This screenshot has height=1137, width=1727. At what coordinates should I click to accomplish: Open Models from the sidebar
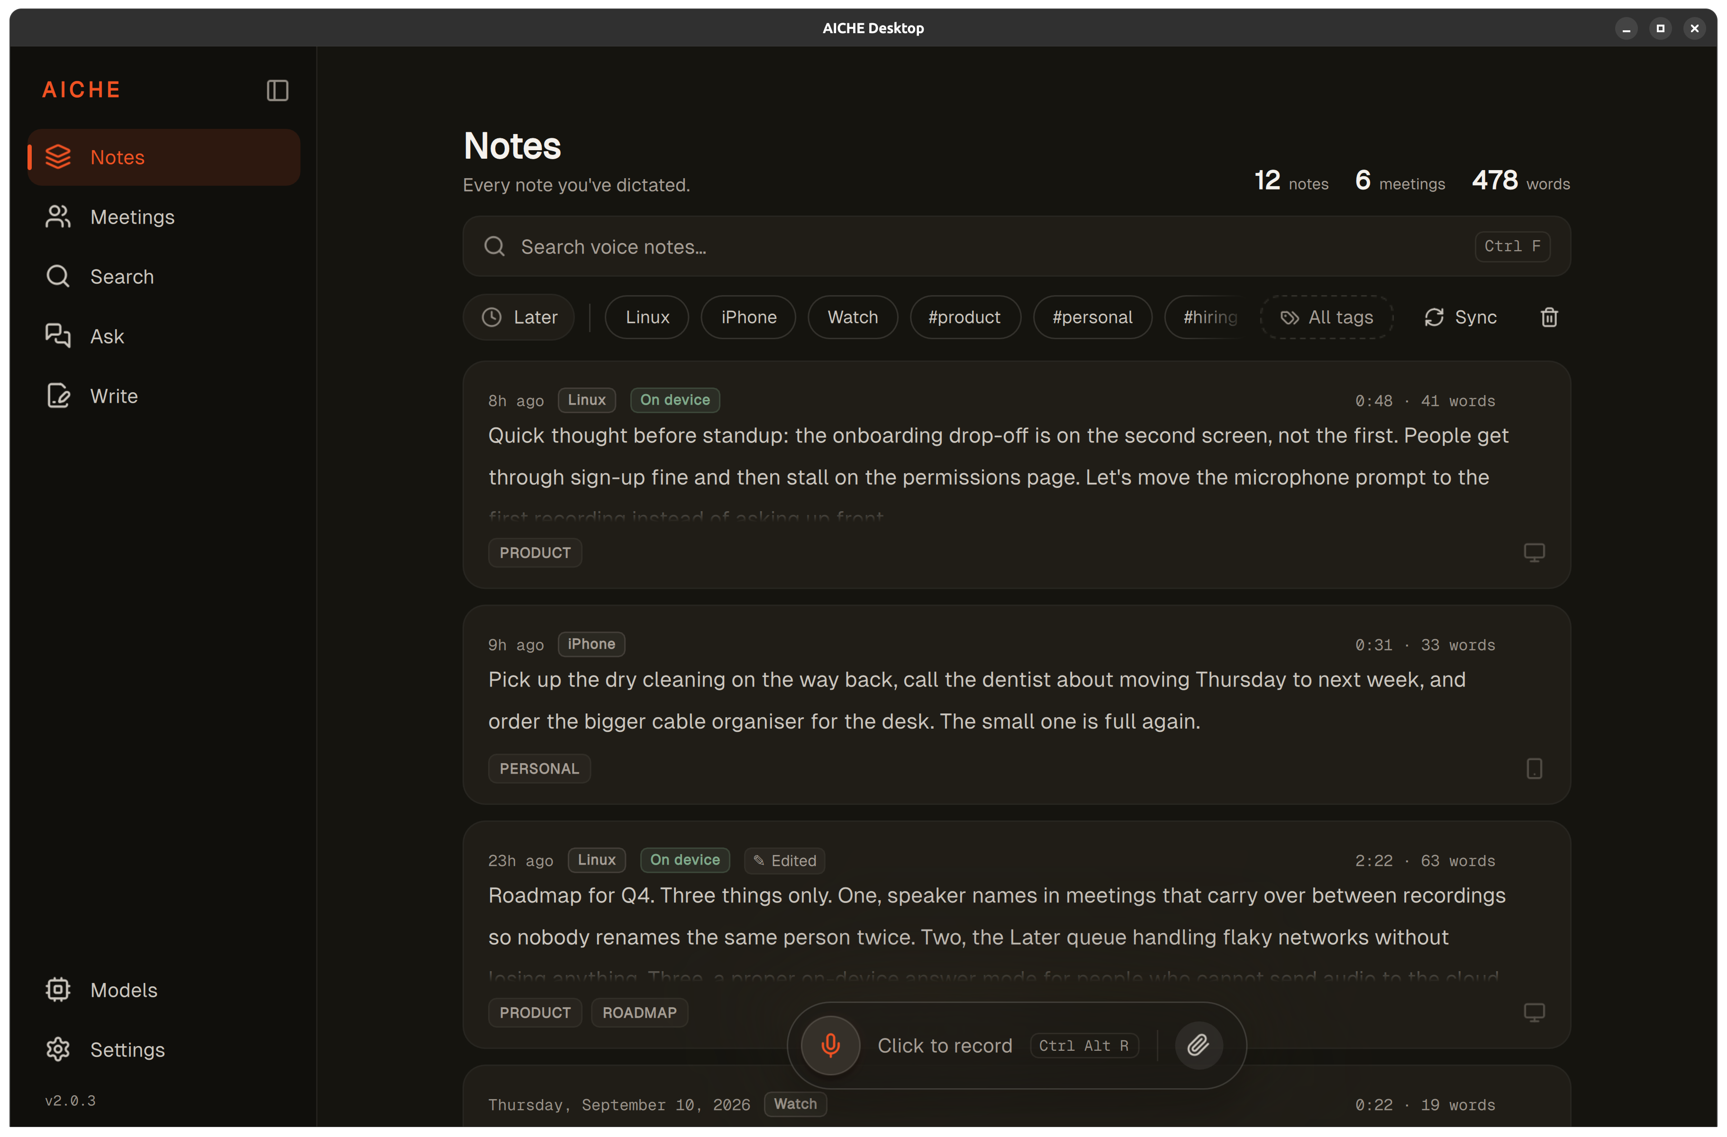tap(164, 990)
